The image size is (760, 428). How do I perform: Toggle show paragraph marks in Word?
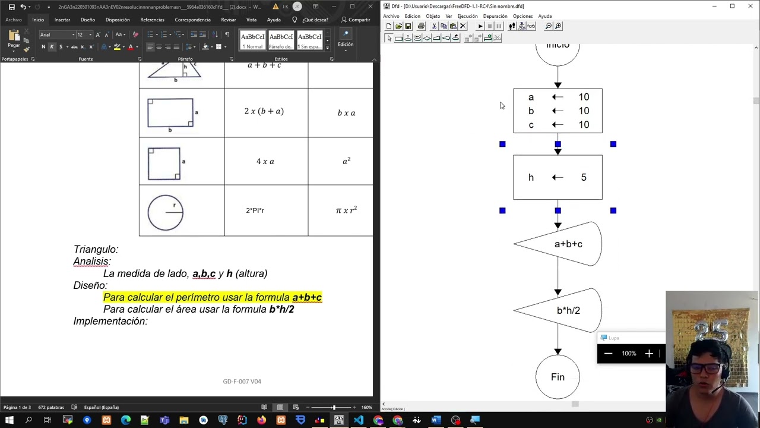point(227,34)
